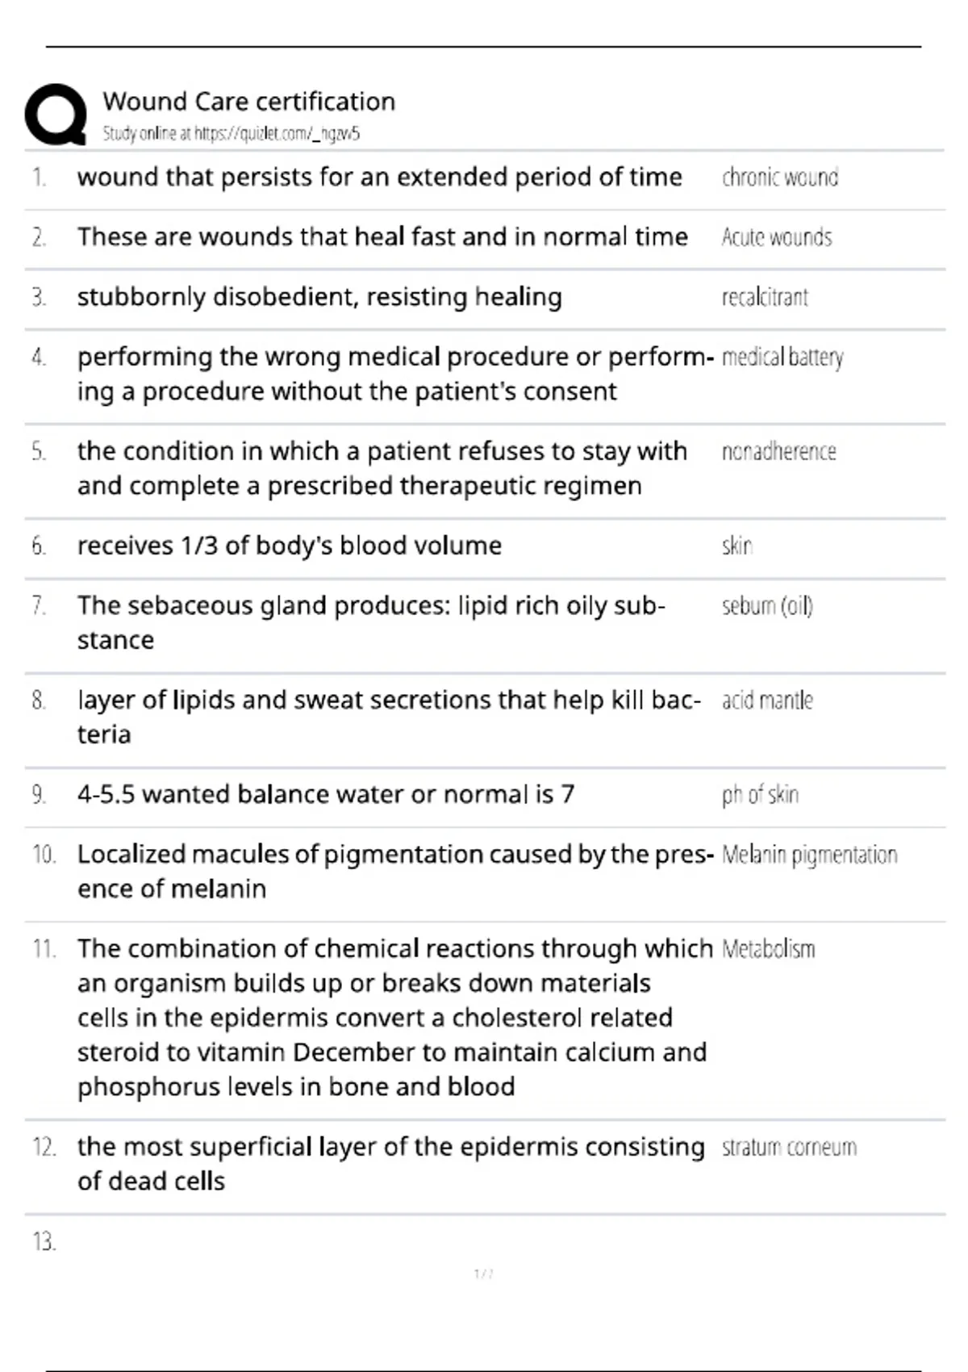This screenshot has width=968, height=1372.
Task: Click the 'nonadherence' answer term
Action: [778, 451]
